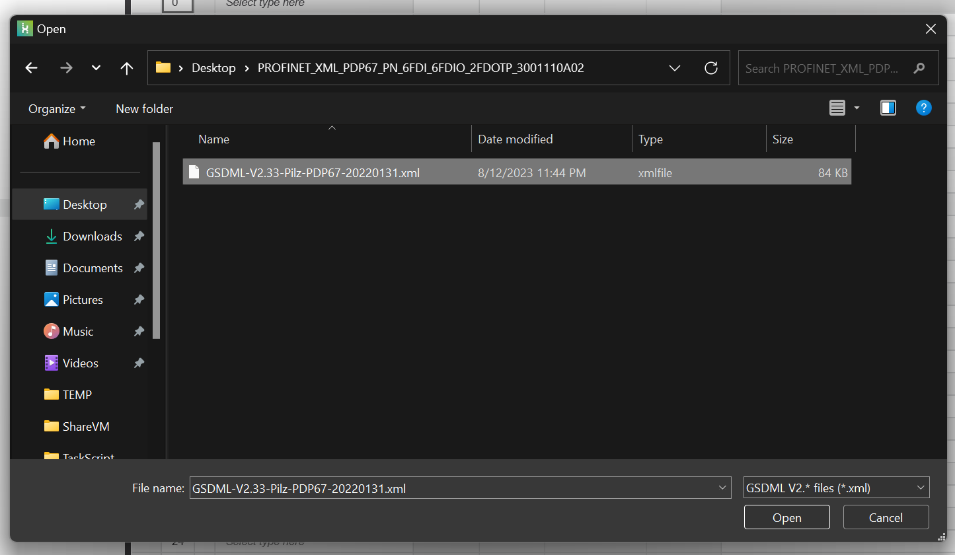Refresh the folder view
Viewport: 955px width, 555px height.
(711, 67)
